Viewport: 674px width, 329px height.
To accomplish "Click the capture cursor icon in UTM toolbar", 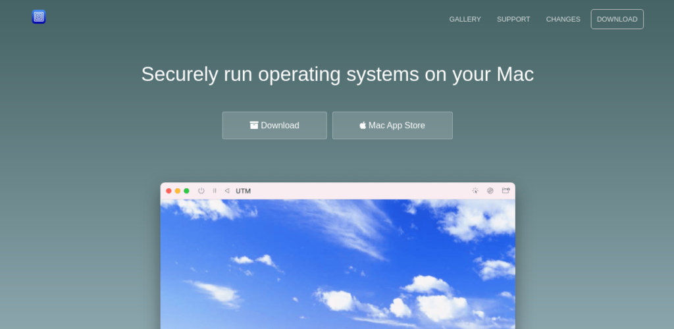I will click(x=475, y=191).
